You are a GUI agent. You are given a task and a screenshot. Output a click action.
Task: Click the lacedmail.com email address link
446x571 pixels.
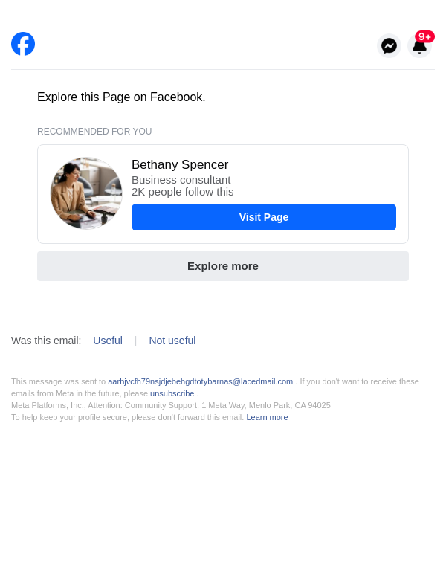click(x=200, y=381)
